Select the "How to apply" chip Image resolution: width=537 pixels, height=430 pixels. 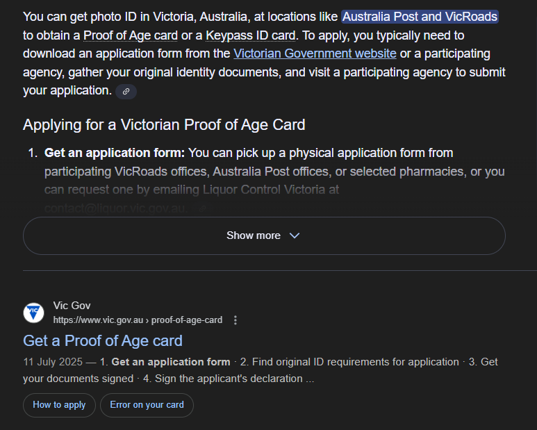coord(59,405)
